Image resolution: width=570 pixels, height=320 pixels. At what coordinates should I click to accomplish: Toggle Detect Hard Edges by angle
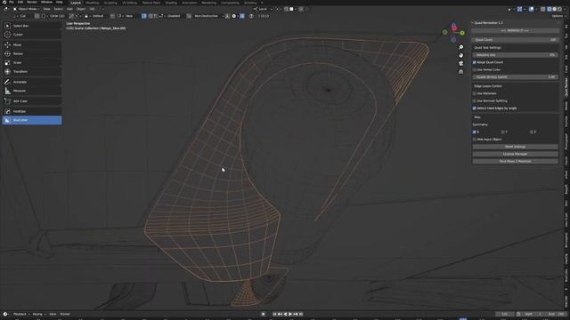[474, 108]
